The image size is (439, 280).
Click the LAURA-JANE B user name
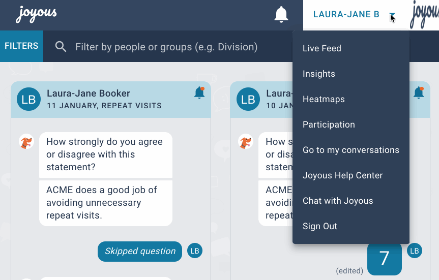coord(346,14)
